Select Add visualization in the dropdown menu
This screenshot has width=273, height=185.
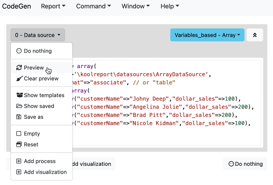click(x=42, y=172)
